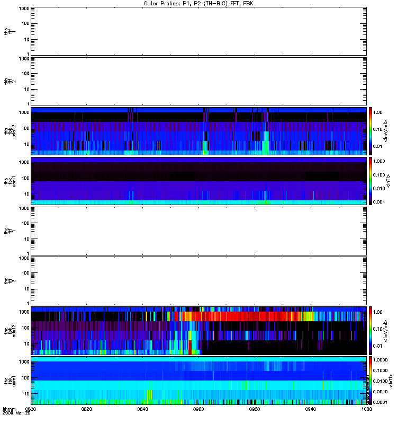Click the empty thc fff 2 plot panel

pyautogui.click(x=198, y=281)
